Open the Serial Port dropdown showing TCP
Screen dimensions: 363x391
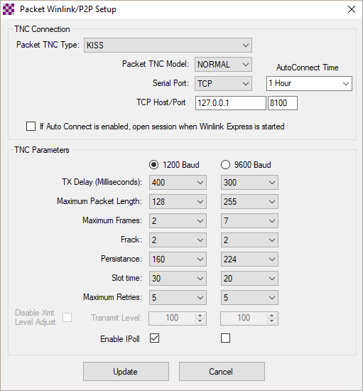[223, 84]
